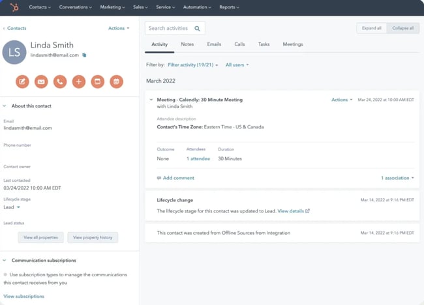Switch to the Tasks tab
424x305 pixels.
click(x=264, y=44)
